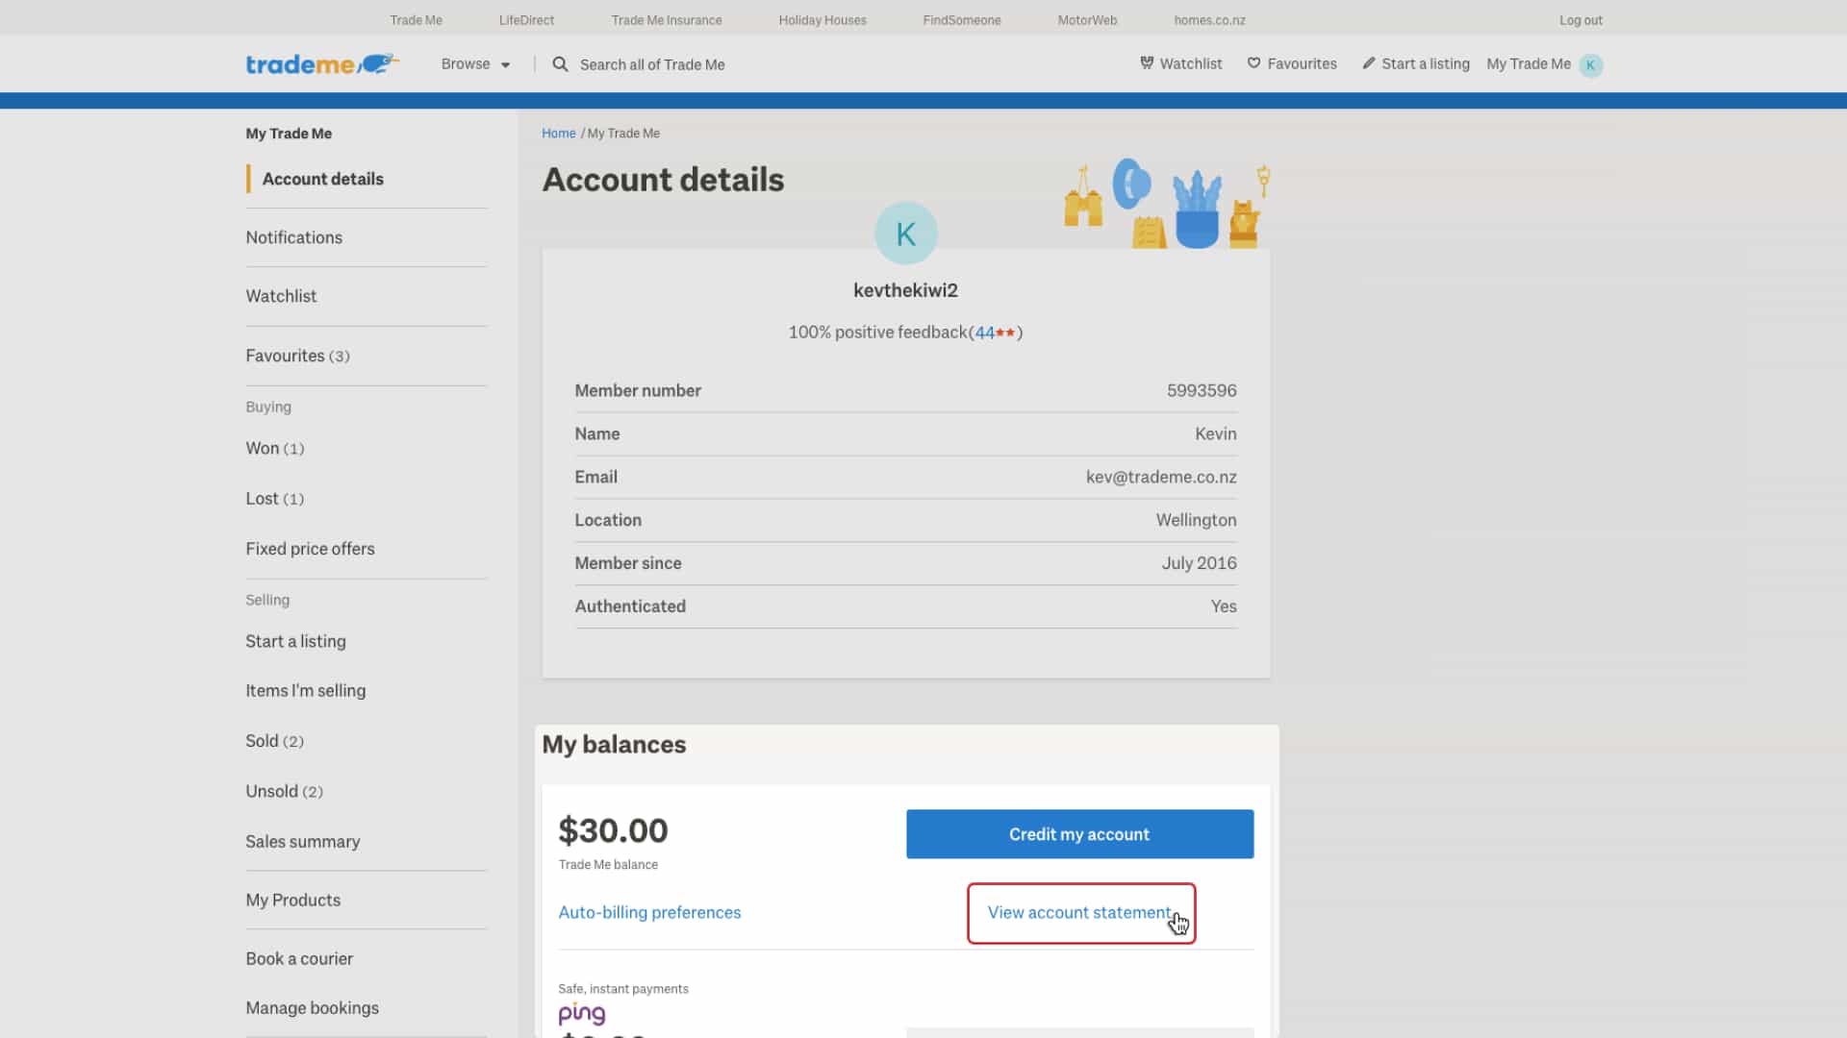The height and width of the screenshot is (1038, 1847).
Task: Open Auto-billing preferences
Action: (649, 913)
